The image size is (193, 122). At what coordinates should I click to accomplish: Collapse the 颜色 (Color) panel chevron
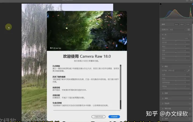point(163,66)
